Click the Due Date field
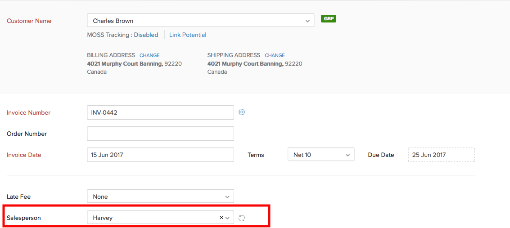 click(x=441, y=155)
